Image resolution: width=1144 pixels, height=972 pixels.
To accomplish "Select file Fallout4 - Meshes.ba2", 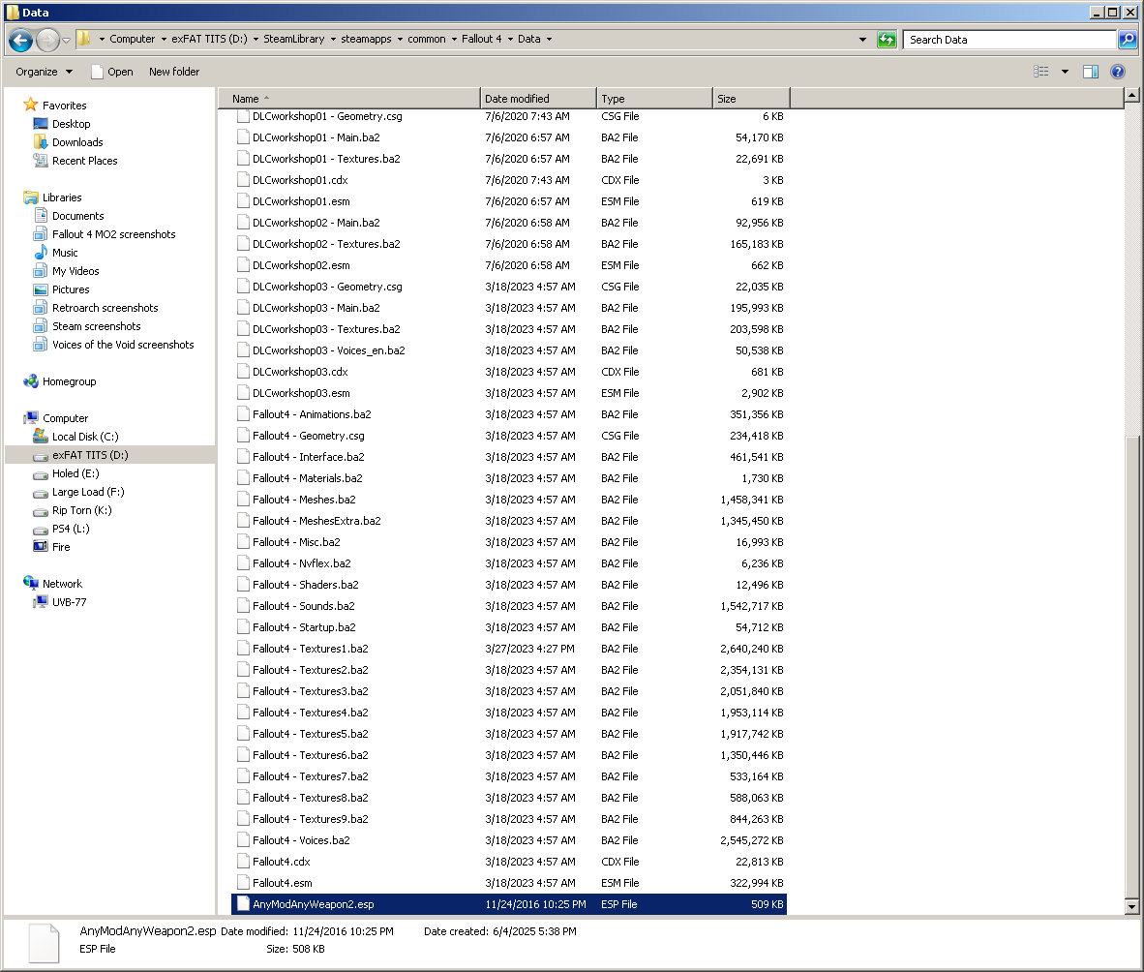I will 508,500.
